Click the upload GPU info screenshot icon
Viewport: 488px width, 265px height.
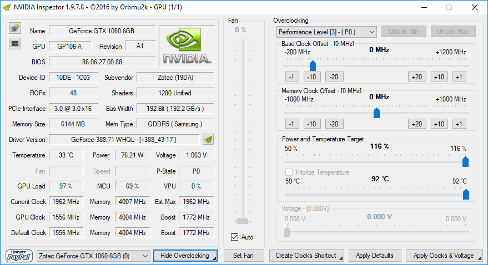[x=14, y=28]
